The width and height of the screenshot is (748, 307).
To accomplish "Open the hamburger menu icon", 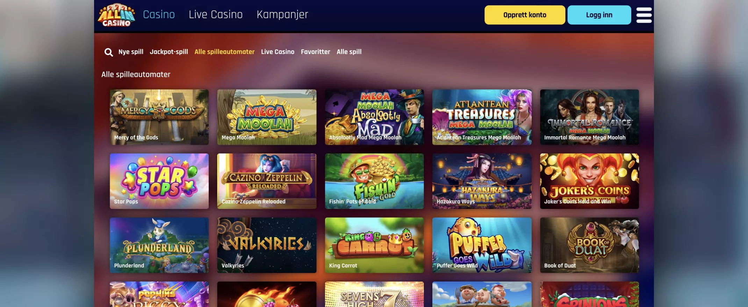I will pos(644,15).
